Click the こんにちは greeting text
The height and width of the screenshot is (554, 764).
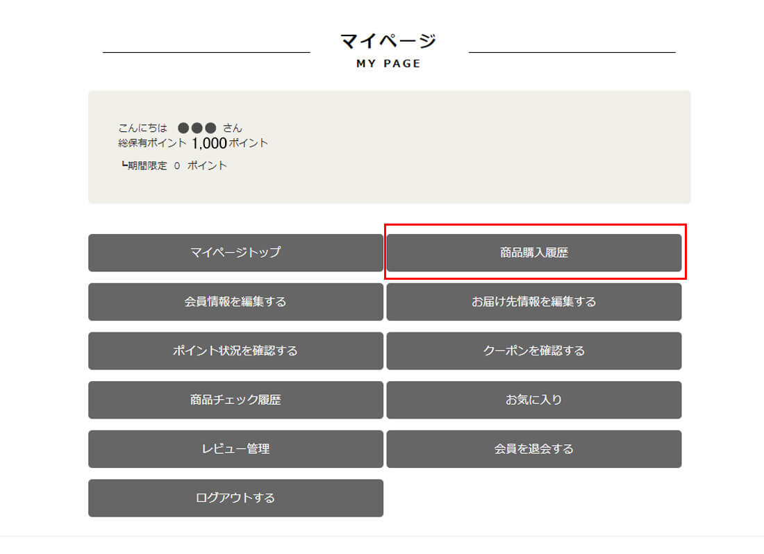(x=143, y=128)
